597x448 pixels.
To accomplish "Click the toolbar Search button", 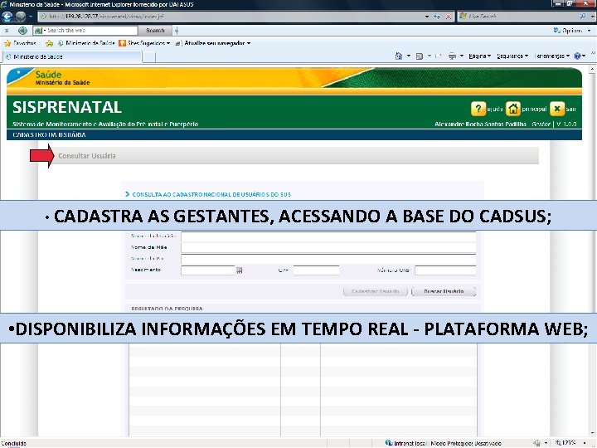I will click(155, 30).
